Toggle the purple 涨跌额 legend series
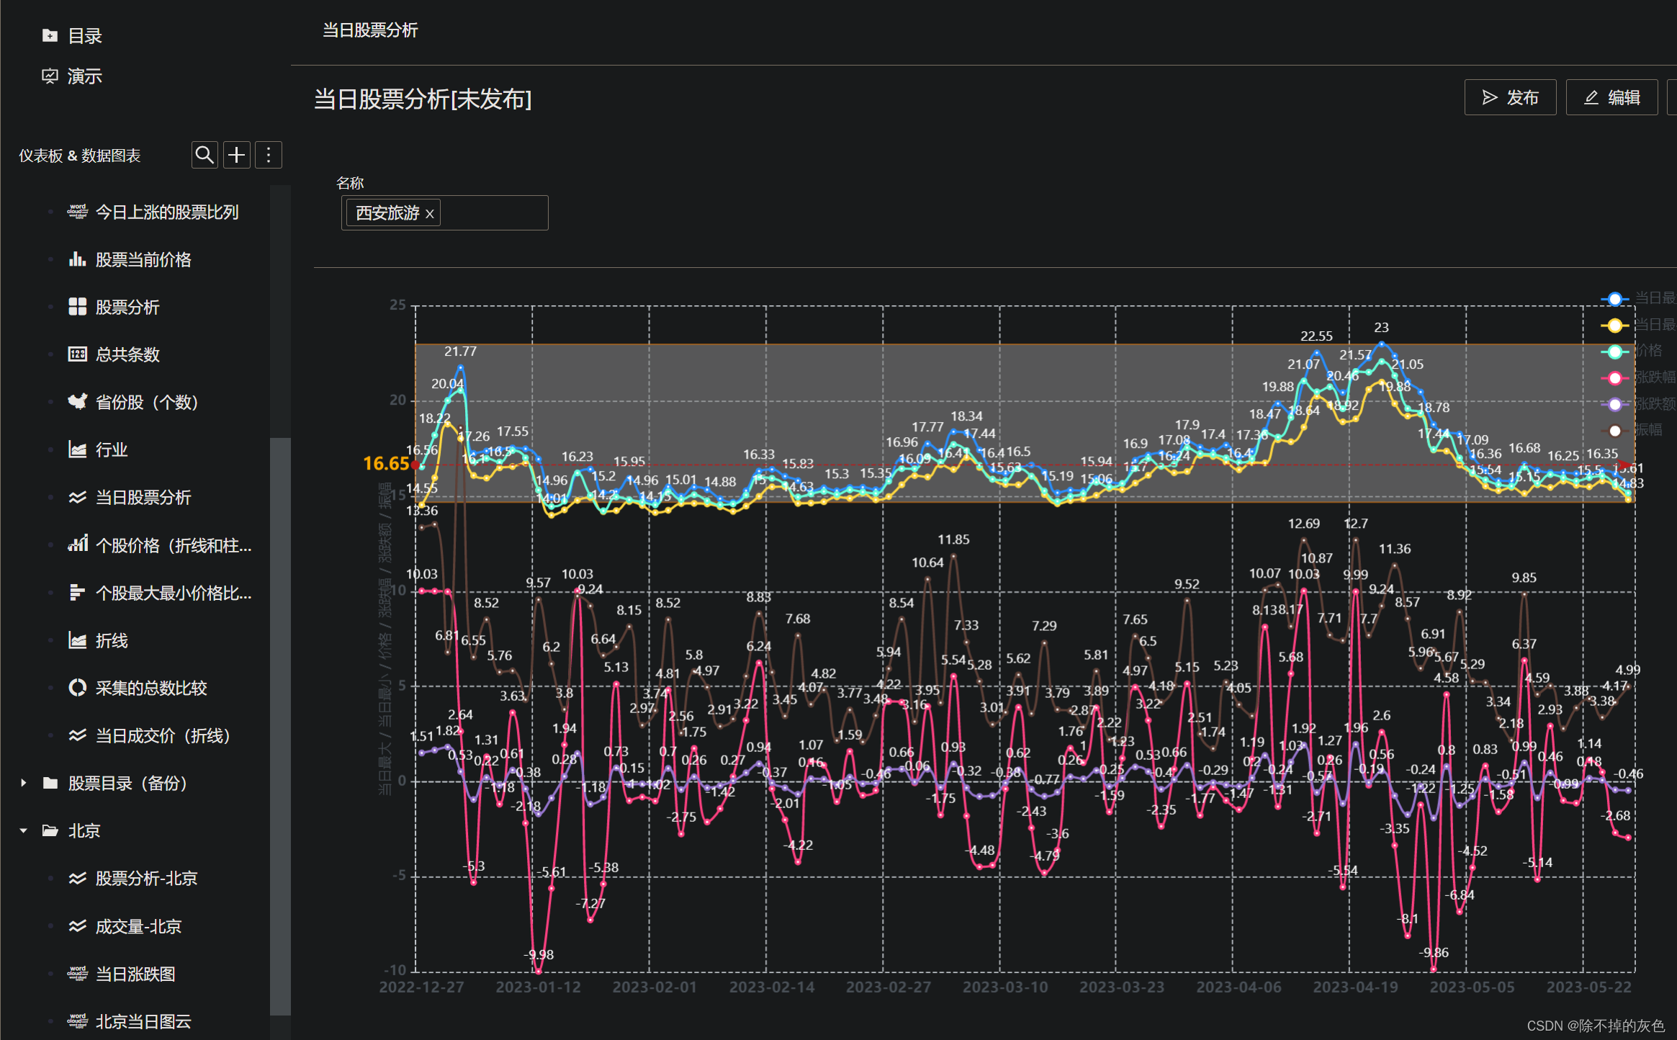The image size is (1677, 1040). 1615,404
